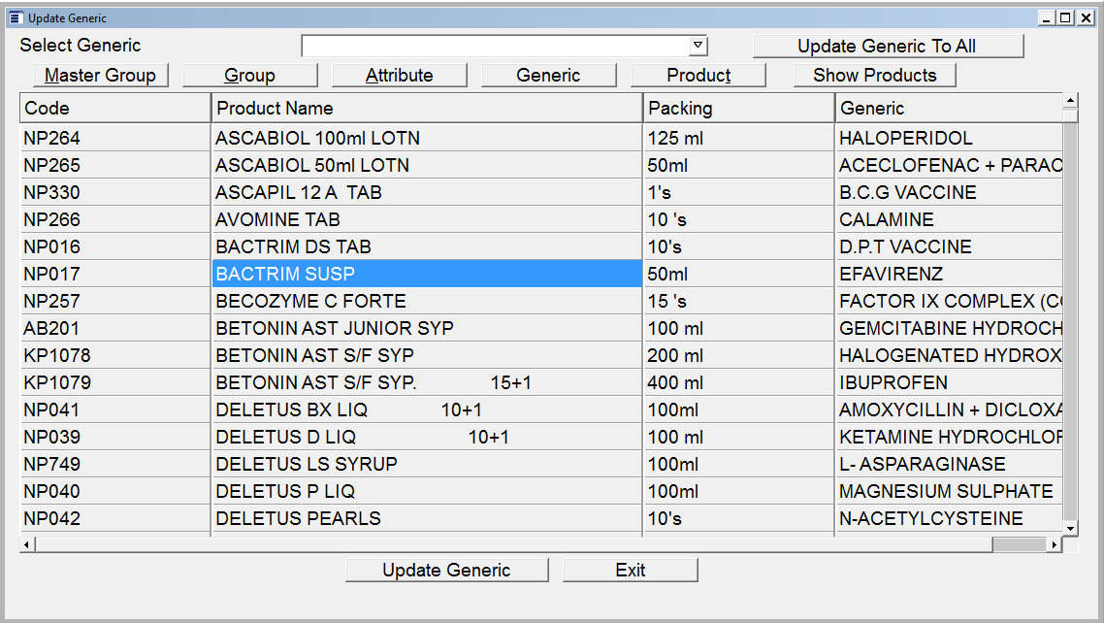
Task: Open the Master Group button
Action: 101,76
